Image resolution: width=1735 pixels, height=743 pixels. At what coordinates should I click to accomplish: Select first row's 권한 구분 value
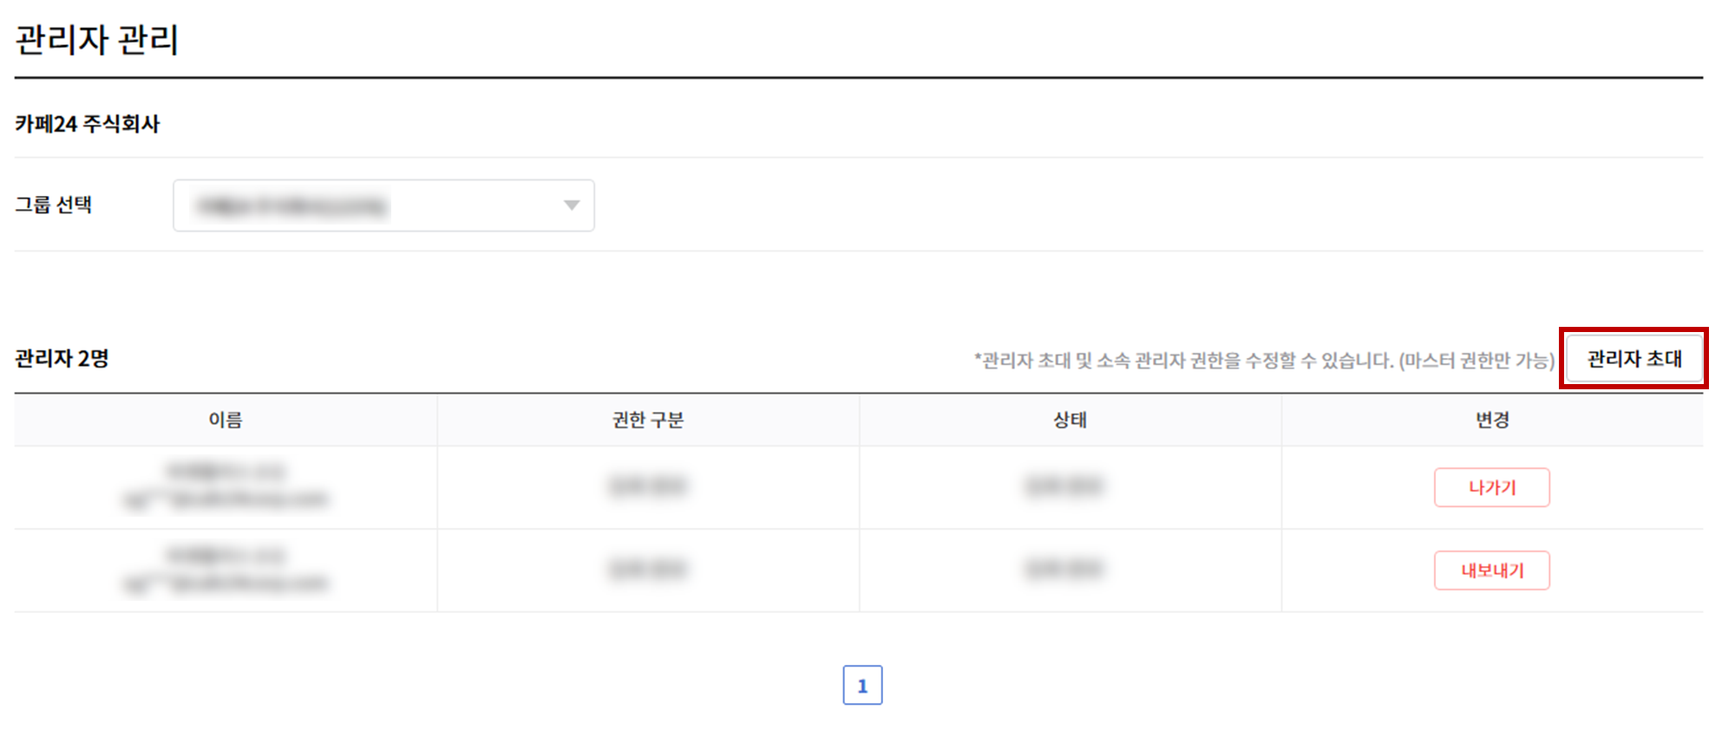(648, 486)
